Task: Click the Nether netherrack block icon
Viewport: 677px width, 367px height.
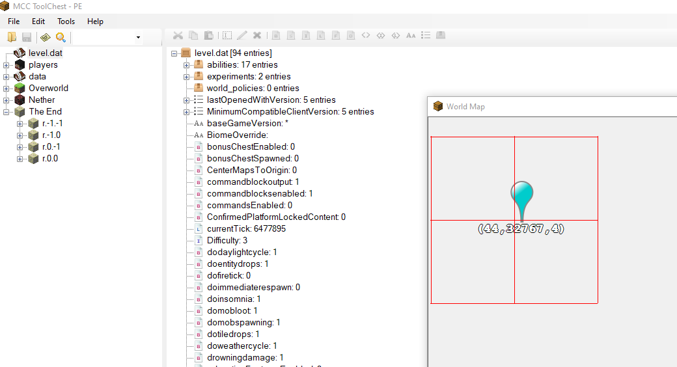Action: pyautogui.click(x=20, y=100)
